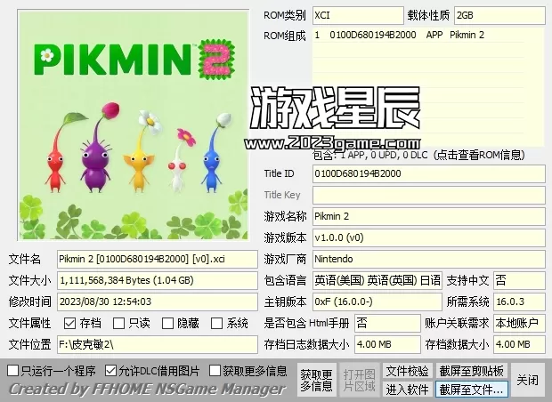Image resolution: width=552 pixels, height=402 pixels.
Task: Check the 隐藏 (hidden) attribute checkbox
Action: pos(168,323)
